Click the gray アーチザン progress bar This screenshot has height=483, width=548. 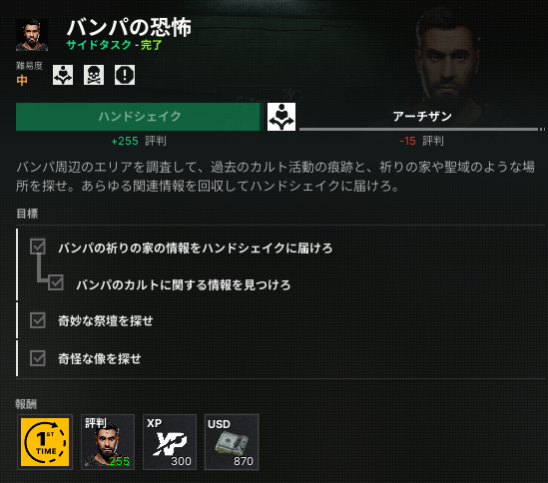(419, 130)
